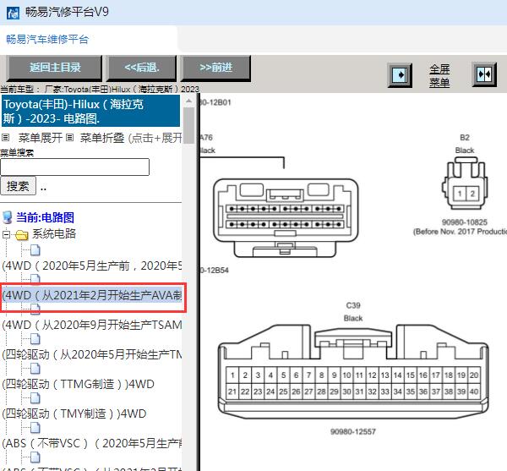The image size is (507, 471).
Task: Click part number 90980-10825
Action: 464,222
